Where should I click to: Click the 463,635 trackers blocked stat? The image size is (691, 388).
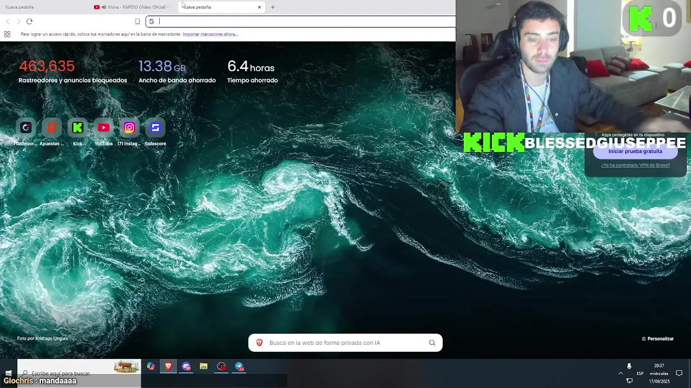(73, 72)
